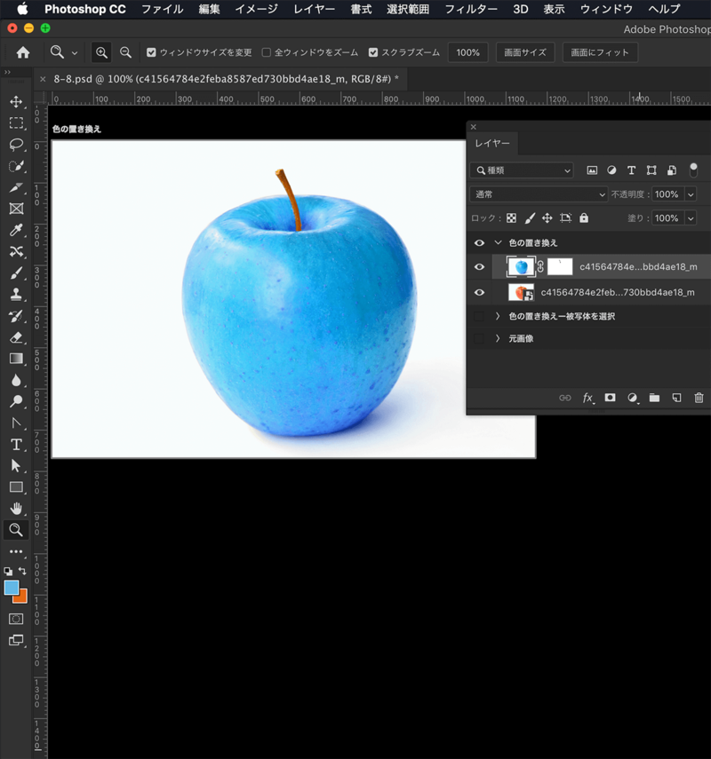Viewport: 711px width, 759px height.
Task: Open the 通常 blend mode dropdown
Action: [x=538, y=194]
